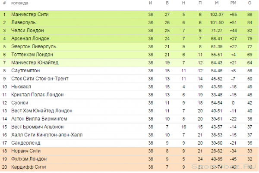Click Эвертон Ливерпуль team name
259x173 pixels.
(34, 46)
